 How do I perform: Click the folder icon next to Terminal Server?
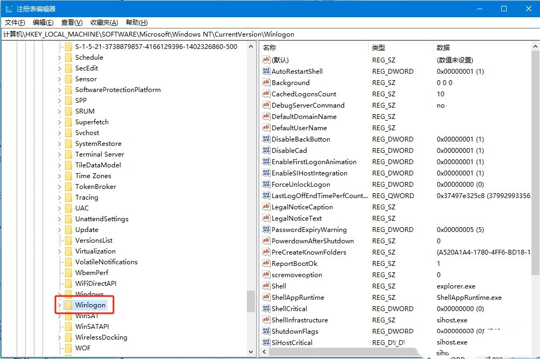(68, 154)
